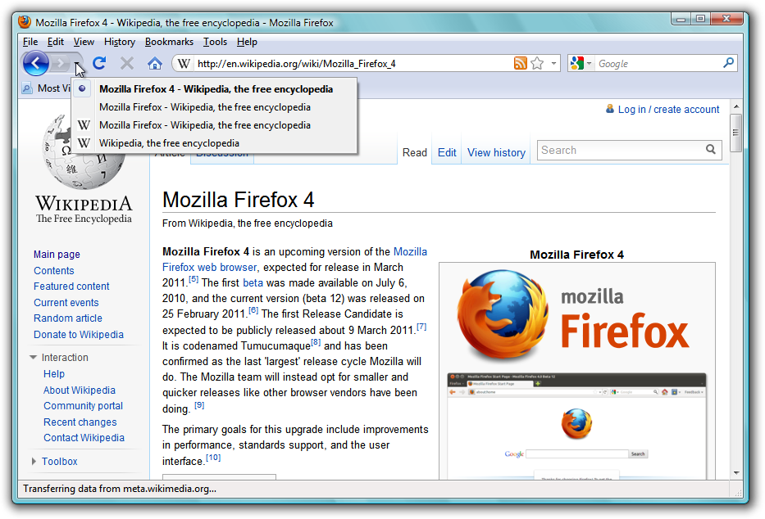Click the user icon beside Log in

coord(610,109)
